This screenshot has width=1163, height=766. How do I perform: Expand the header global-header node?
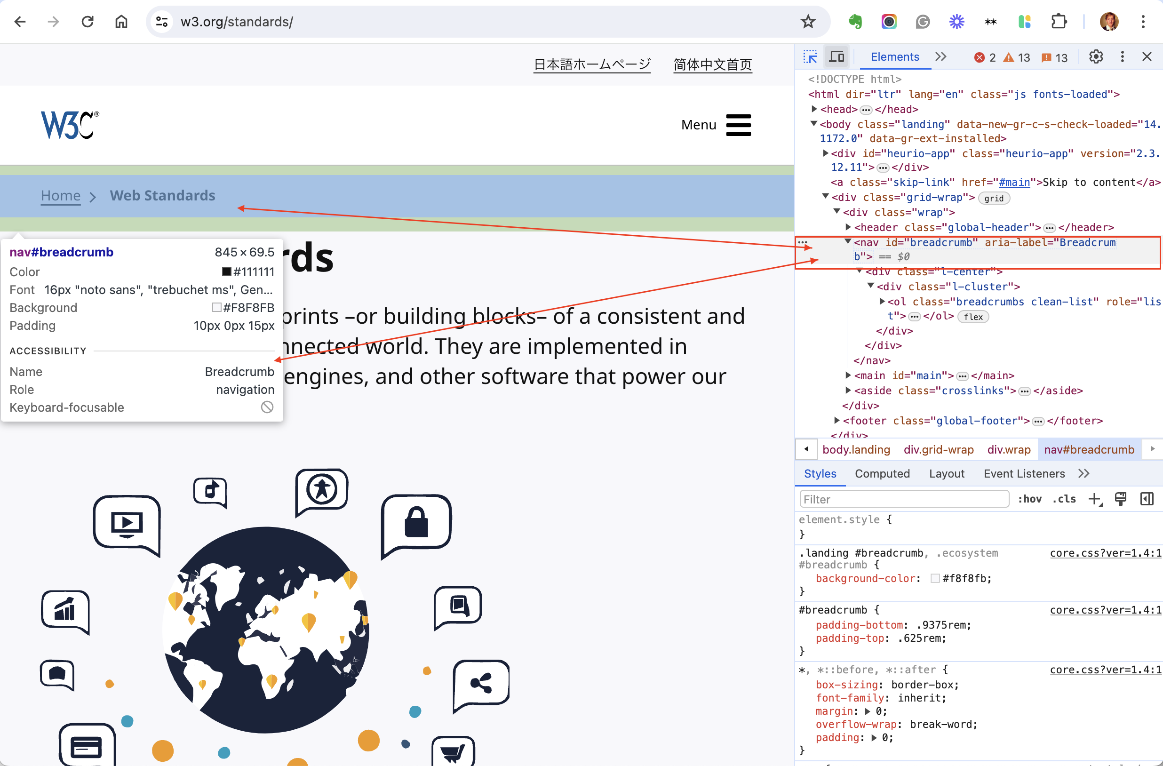pos(848,227)
